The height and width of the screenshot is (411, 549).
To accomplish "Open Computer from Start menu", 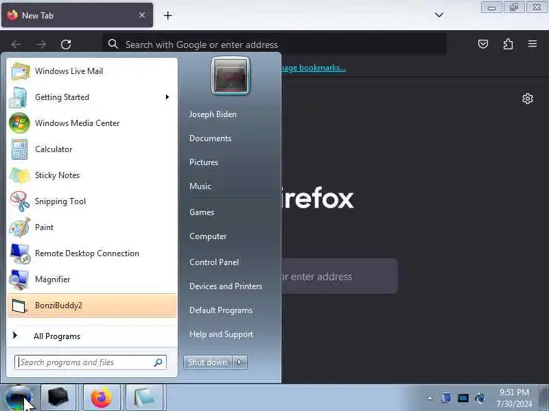I will (x=208, y=236).
